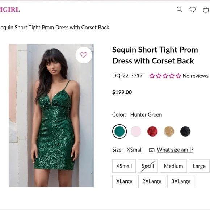Click the PromGirl logo
The image size is (210, 210).
coord(10,10)
